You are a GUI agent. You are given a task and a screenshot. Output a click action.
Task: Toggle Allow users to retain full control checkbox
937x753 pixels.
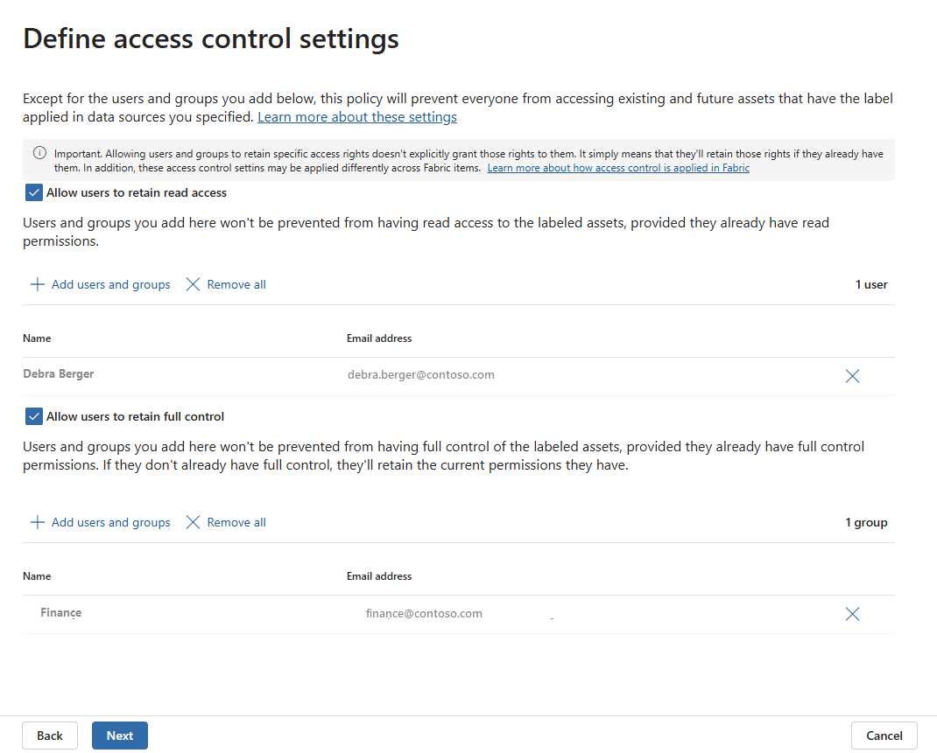(34, 416)
